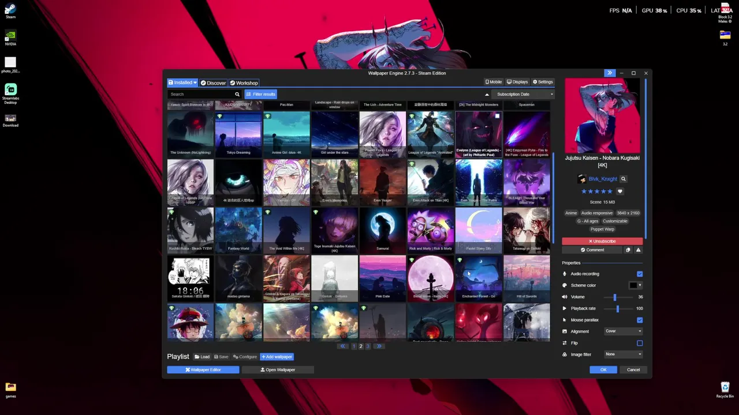Viewport: 739px width, 415px height.
Task: Go to first page with double-left arrow
Action: pos(343,346)
